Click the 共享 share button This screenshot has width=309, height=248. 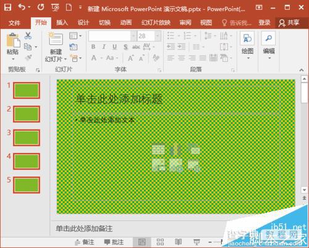coord(289,23)
